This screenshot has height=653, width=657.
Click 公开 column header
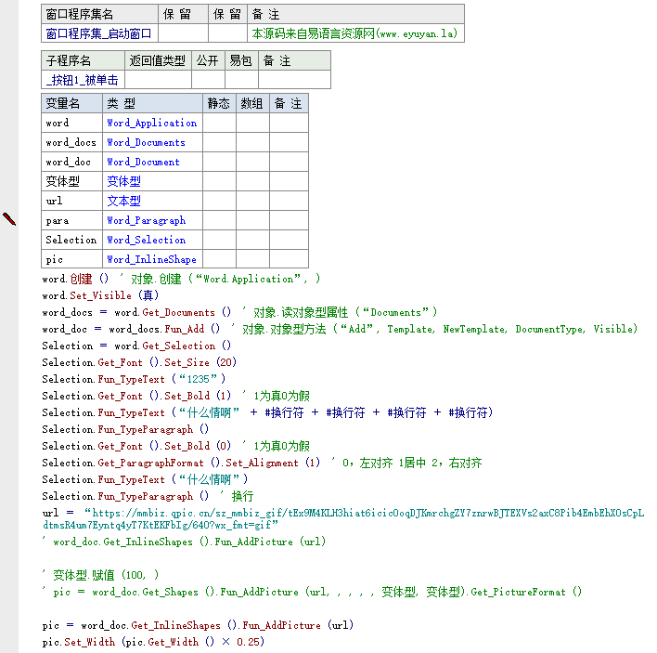click(x=208, y=60)
